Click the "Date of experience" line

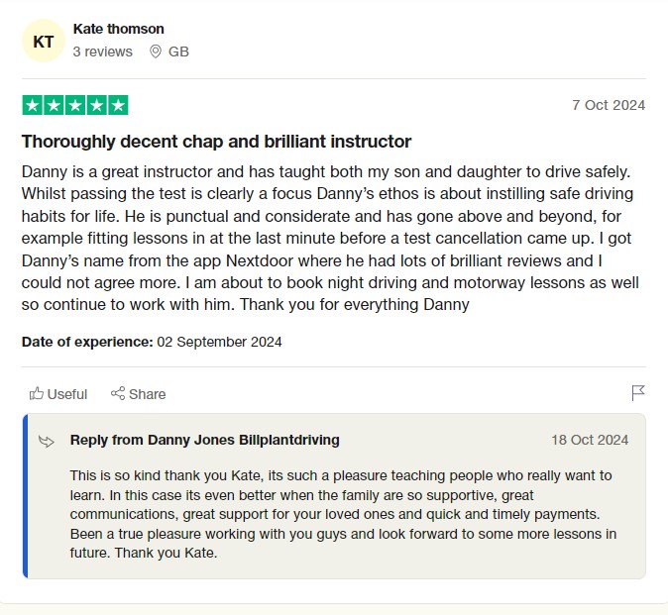152,342
